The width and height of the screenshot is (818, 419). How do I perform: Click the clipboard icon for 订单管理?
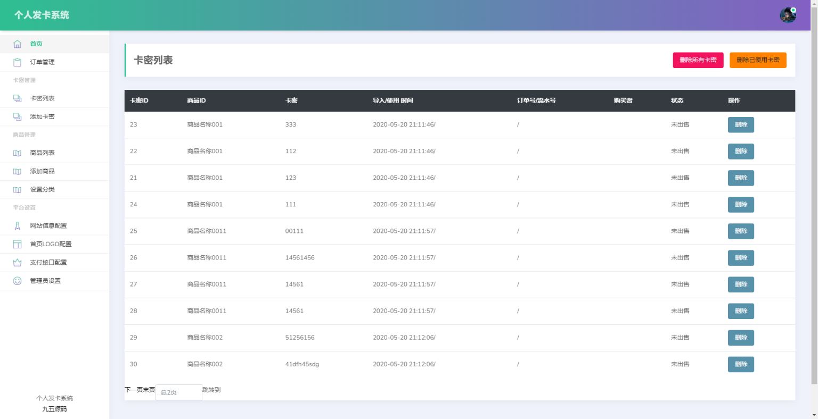(17, 62)
